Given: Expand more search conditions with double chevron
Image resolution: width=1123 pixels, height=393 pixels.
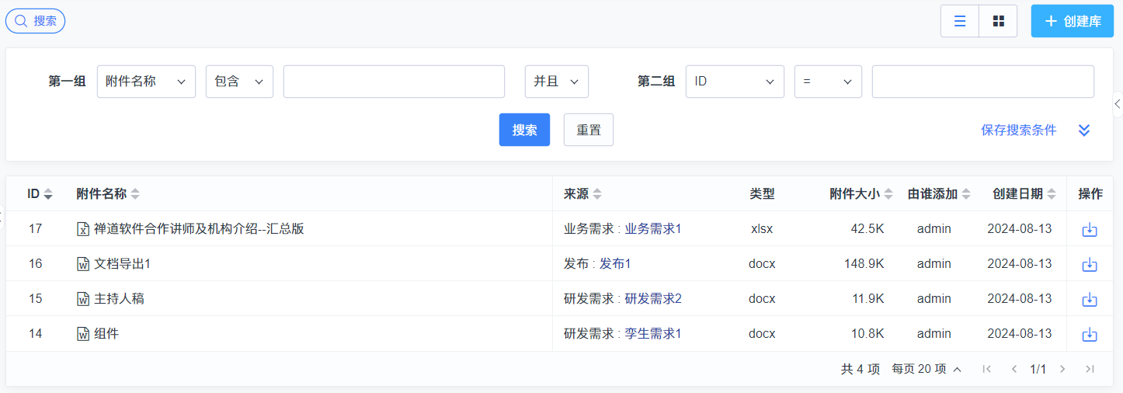Looking at the screenshot, I should coord(1084,130).
